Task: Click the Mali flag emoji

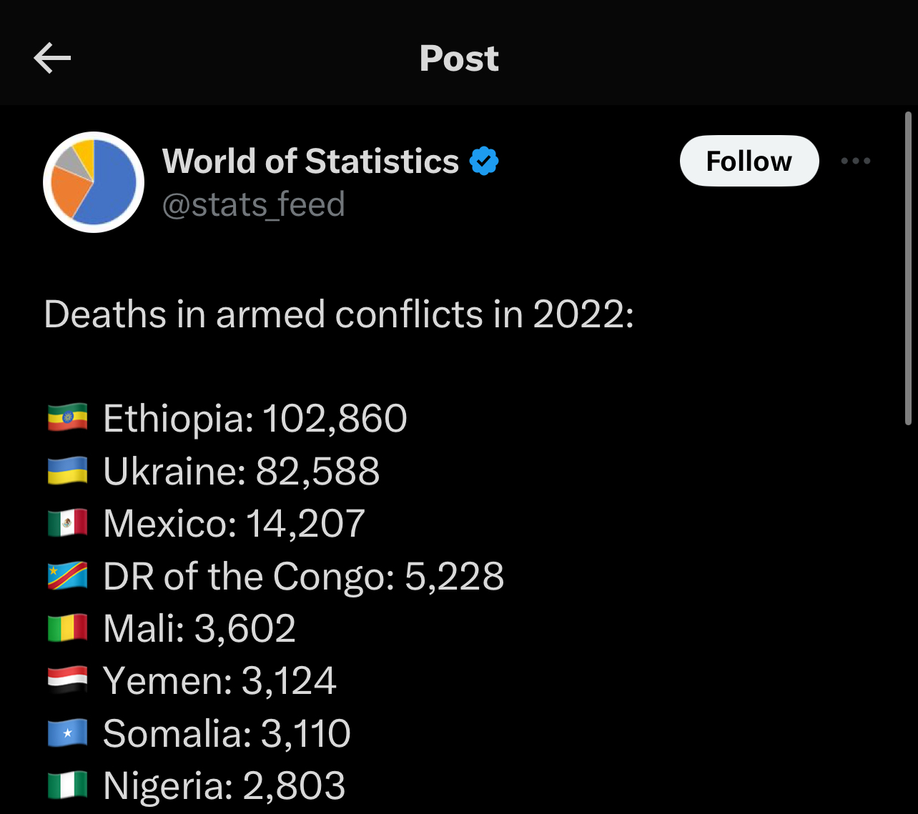Action: [67, 628]
